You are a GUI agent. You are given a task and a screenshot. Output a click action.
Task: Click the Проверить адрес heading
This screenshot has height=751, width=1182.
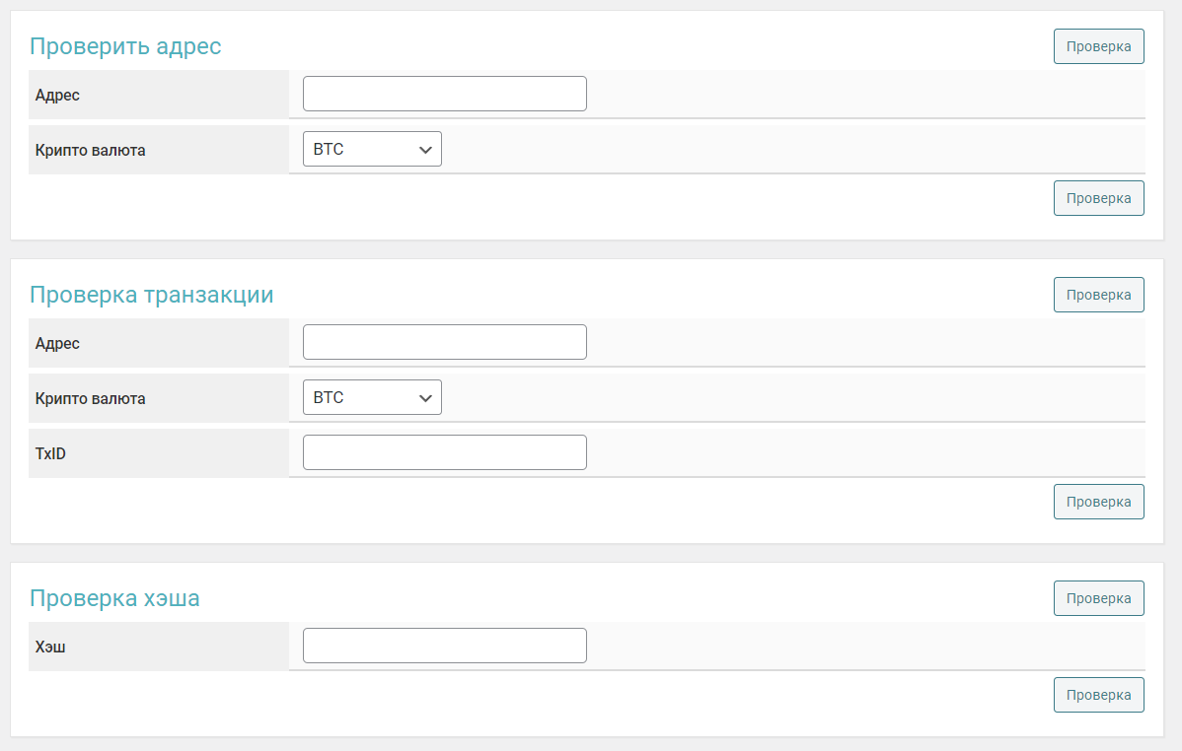click(125, 46)
